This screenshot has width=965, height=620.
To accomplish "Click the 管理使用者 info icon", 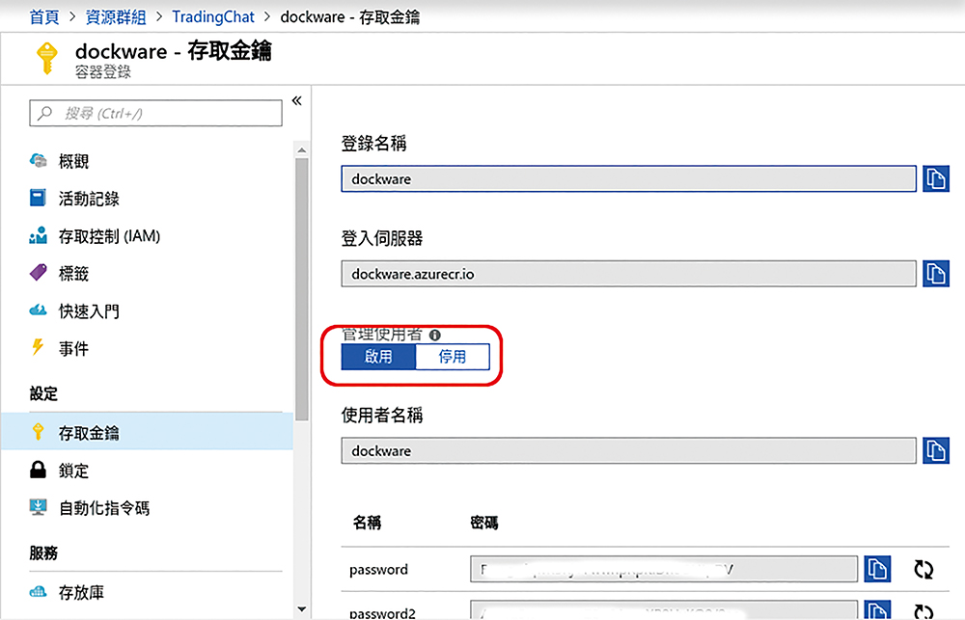I will pyautogui.click(x=435, y=336).
